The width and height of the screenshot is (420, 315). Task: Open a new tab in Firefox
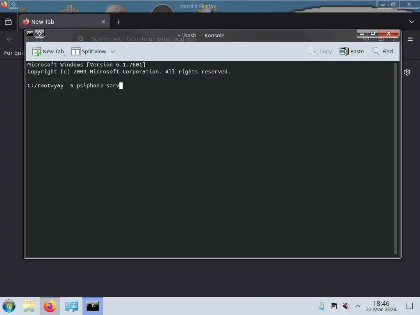[x=119, y=22]
